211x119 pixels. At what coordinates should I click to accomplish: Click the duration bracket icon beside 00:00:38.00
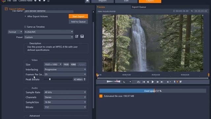click(x=174, y=11)
